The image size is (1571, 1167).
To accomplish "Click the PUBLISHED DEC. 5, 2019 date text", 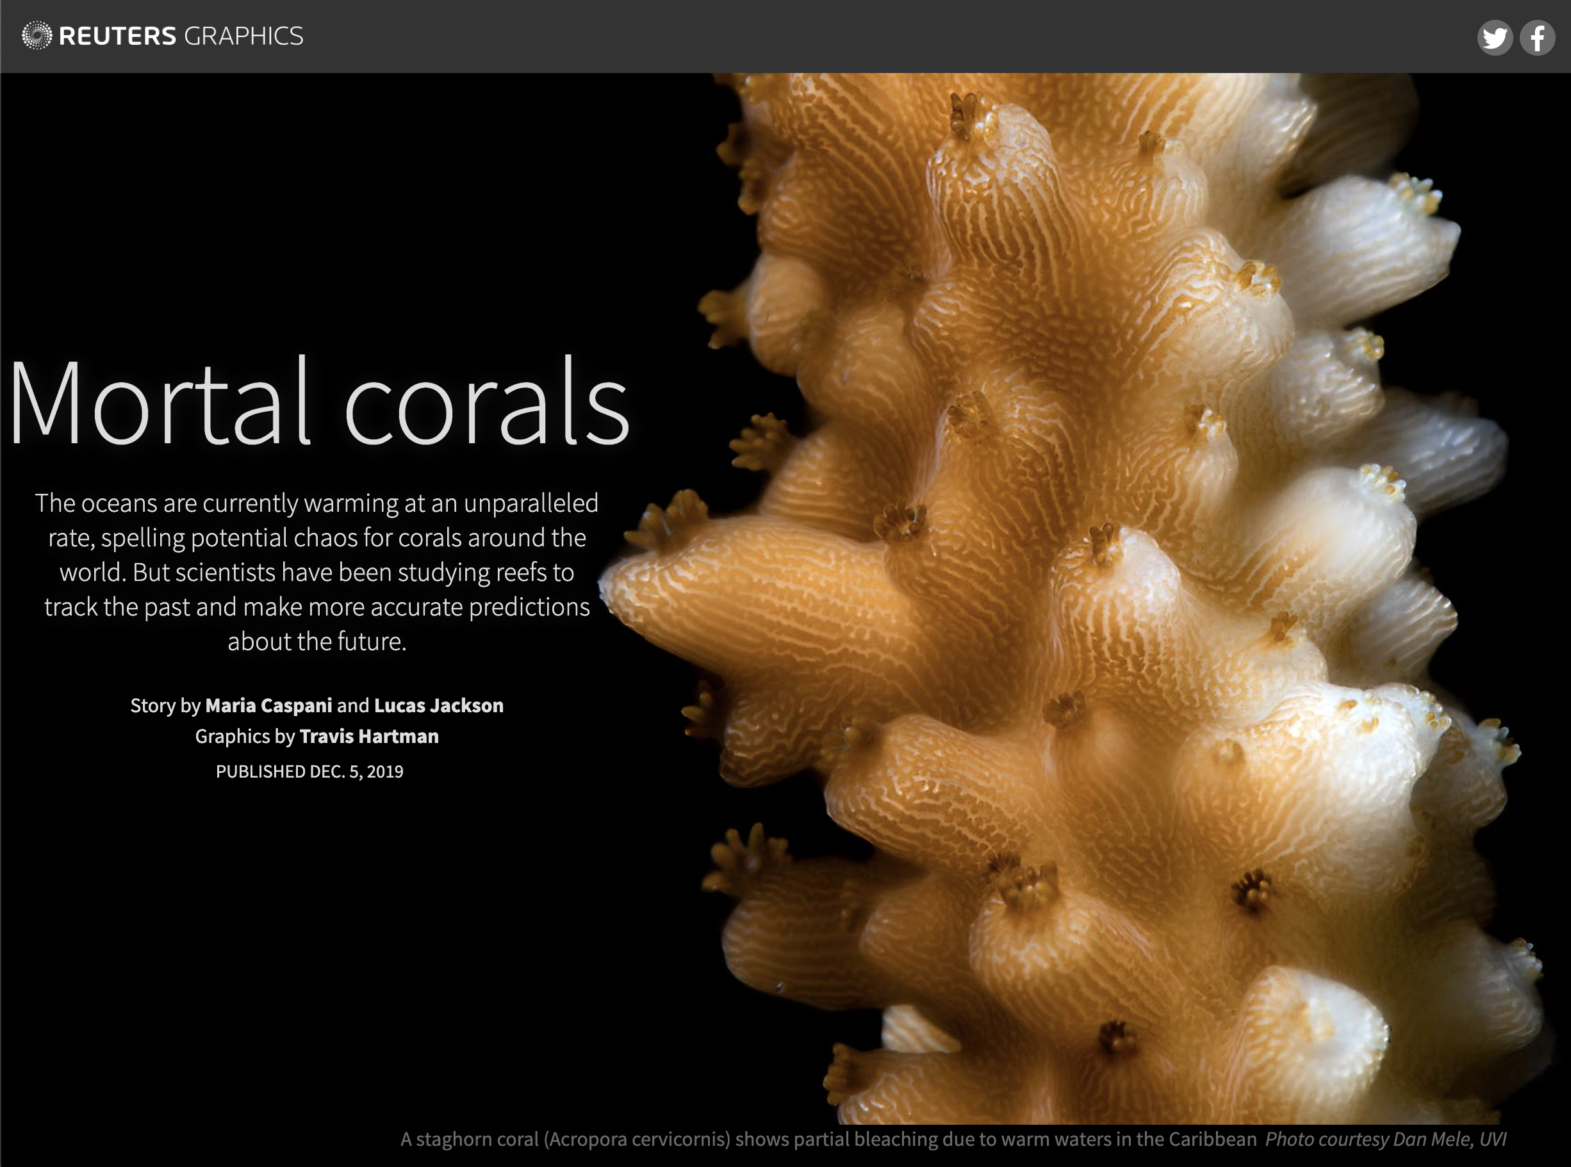I will coord(309,772).
